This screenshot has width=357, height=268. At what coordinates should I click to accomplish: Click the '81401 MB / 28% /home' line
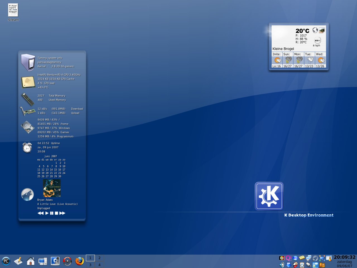(53, 124)
